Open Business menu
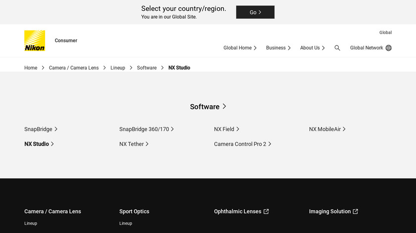 pyautogui.click(x=278, y=48)
